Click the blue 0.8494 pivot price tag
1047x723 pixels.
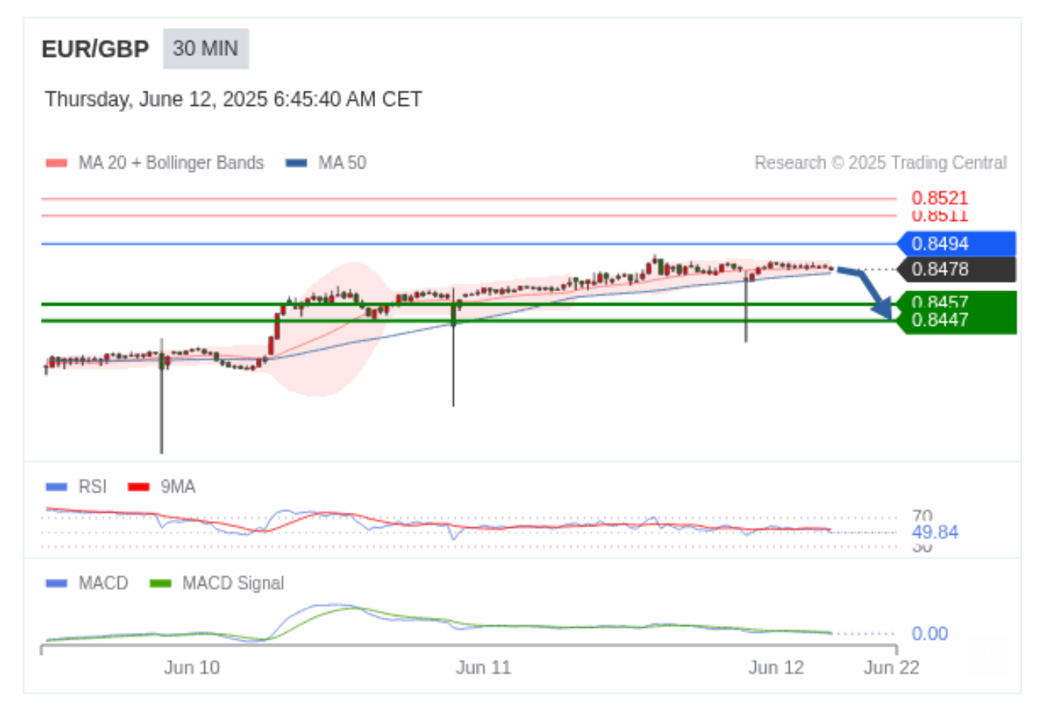(956, 244)
